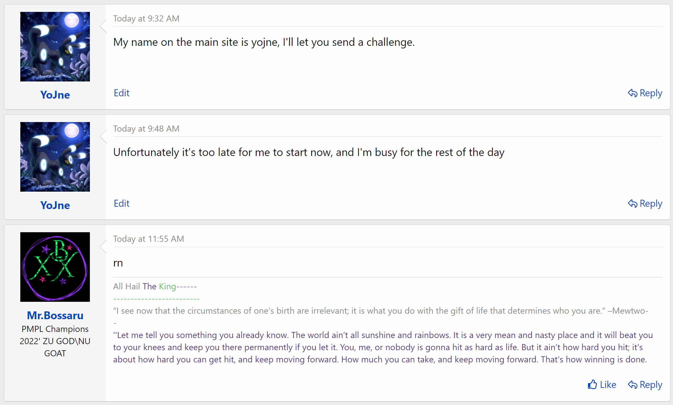Reply to the 'busy for the rest of the day' post
673x405 pixels.
(x=645, y=204)
